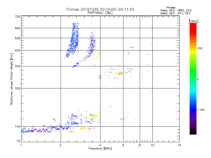Click the x-axis tick label "2"
The width and height of the screenshot is (211, 158).
(x=61, y=145)
